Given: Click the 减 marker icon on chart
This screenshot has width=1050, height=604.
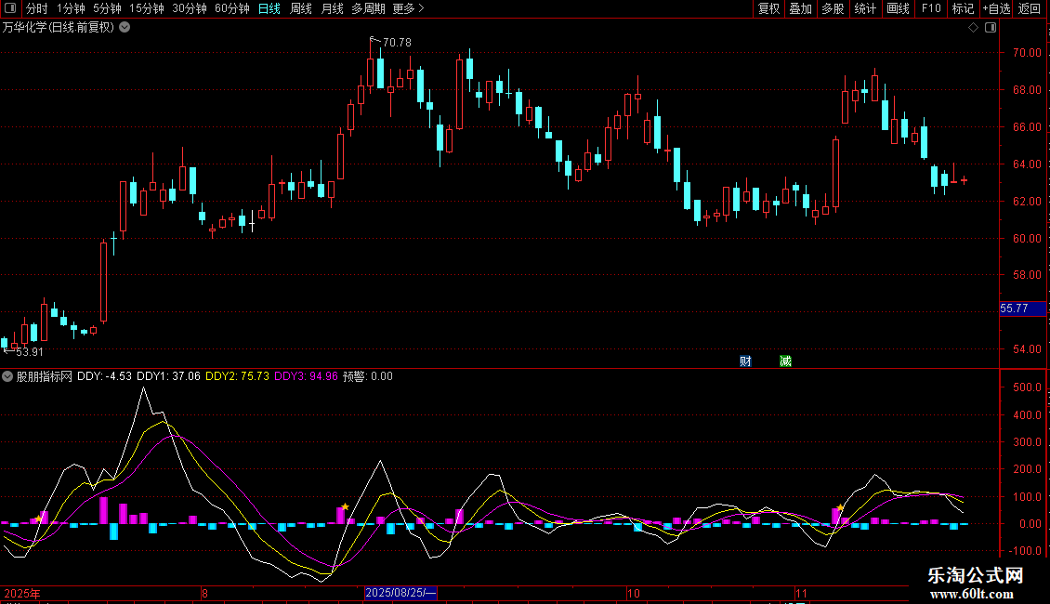Looking at the screenshot, I should coord(785,361).
